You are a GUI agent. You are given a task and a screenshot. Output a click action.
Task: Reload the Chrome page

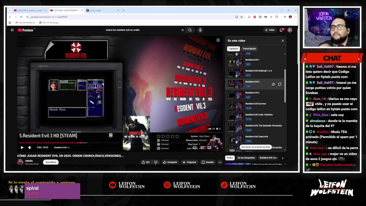tap(21, 17)
